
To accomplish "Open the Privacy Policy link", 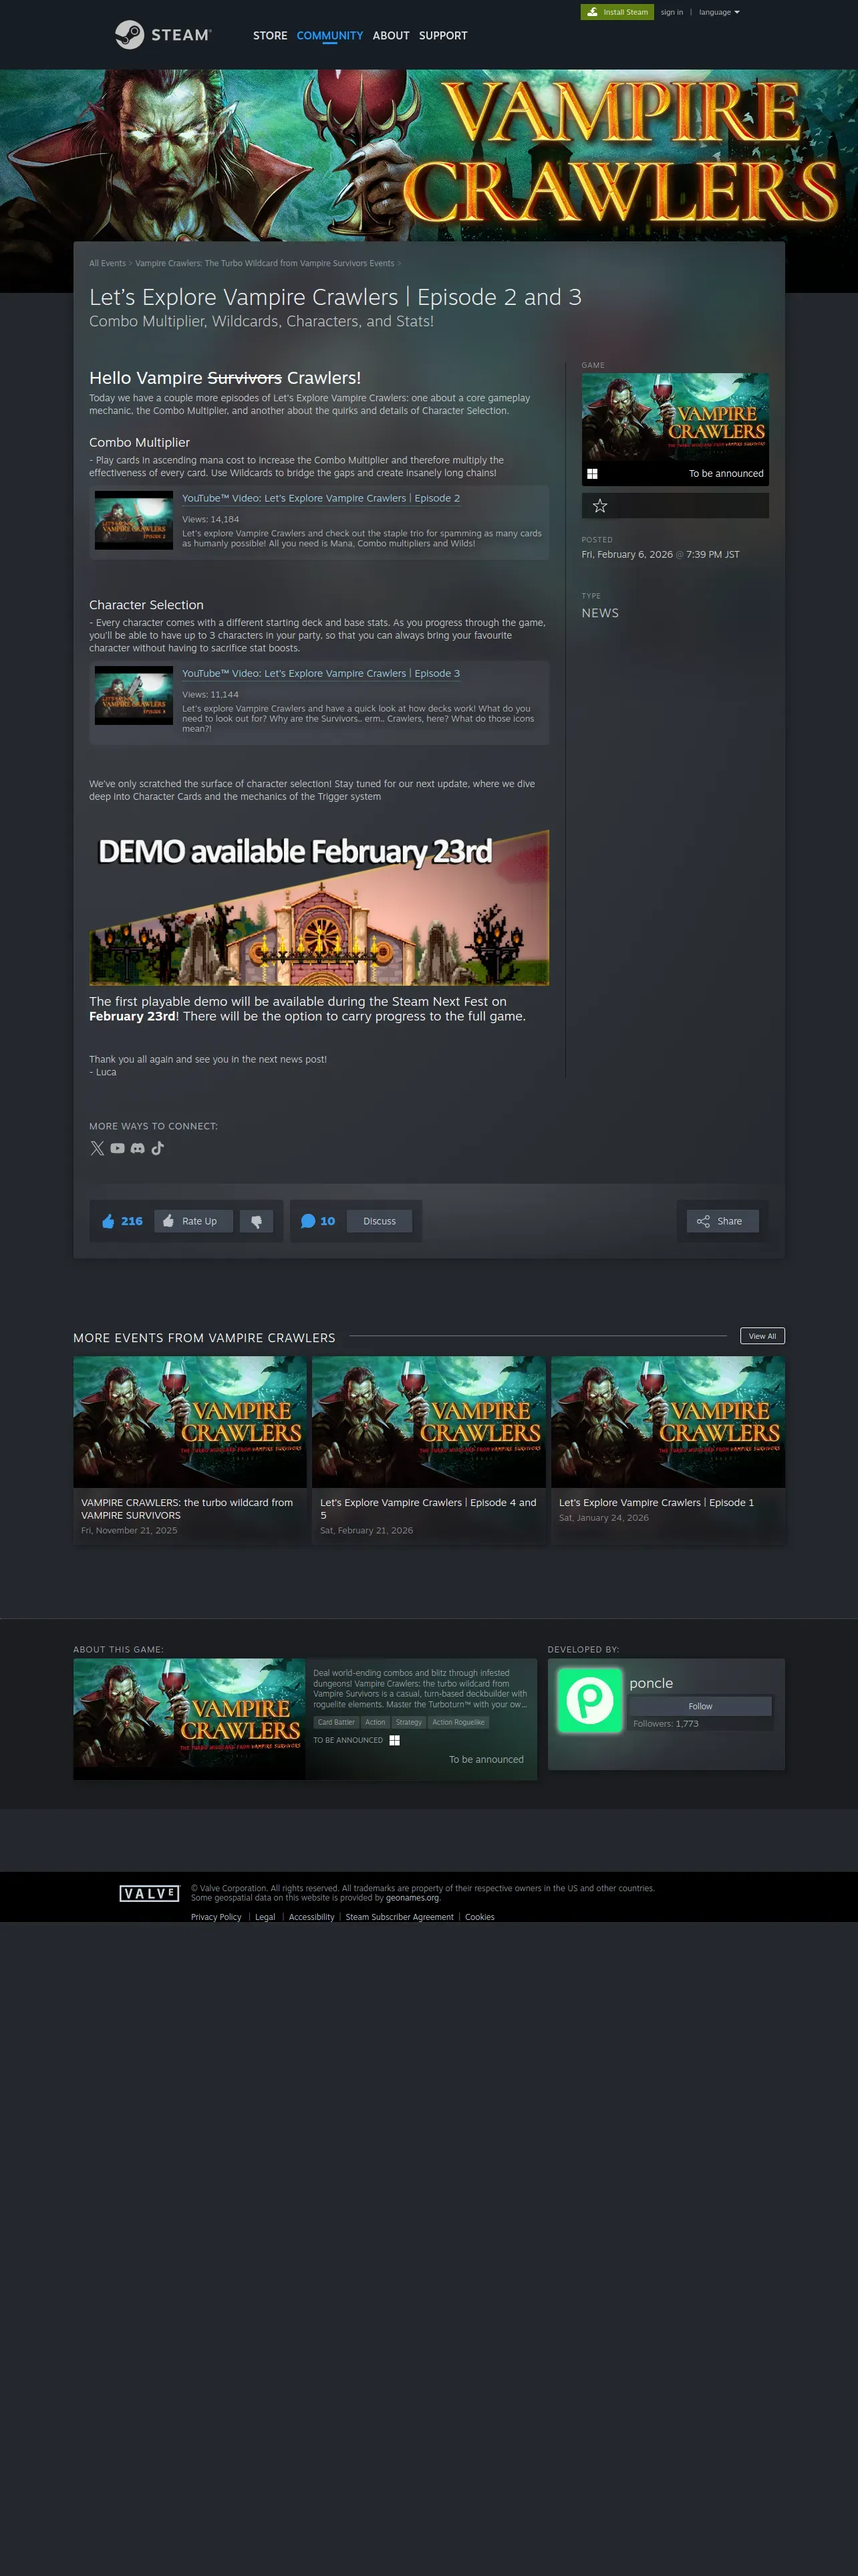I will (216, 1917).
